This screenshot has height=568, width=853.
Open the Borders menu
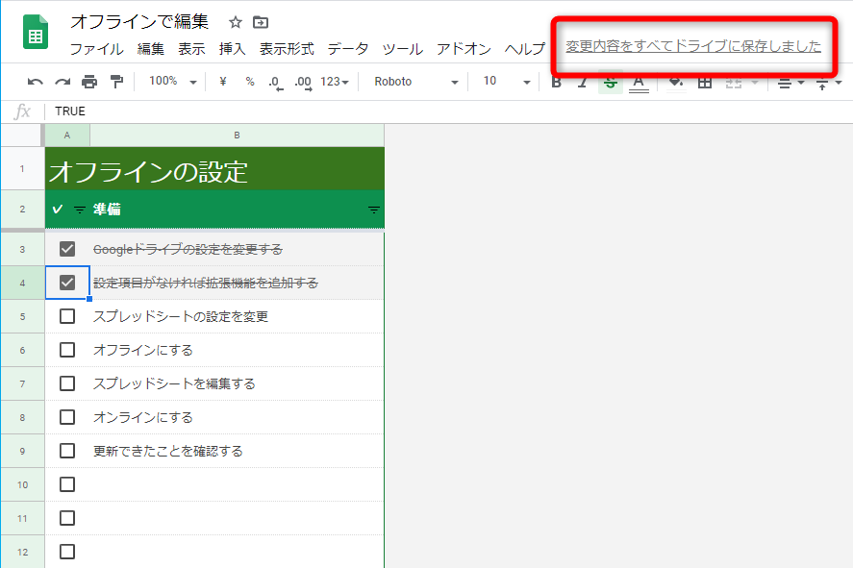pos(704,83)
